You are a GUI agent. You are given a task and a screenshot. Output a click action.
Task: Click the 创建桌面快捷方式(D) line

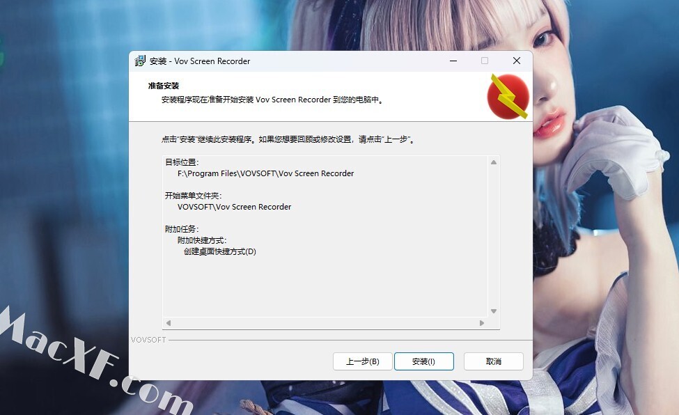click(x=220, y=251)
